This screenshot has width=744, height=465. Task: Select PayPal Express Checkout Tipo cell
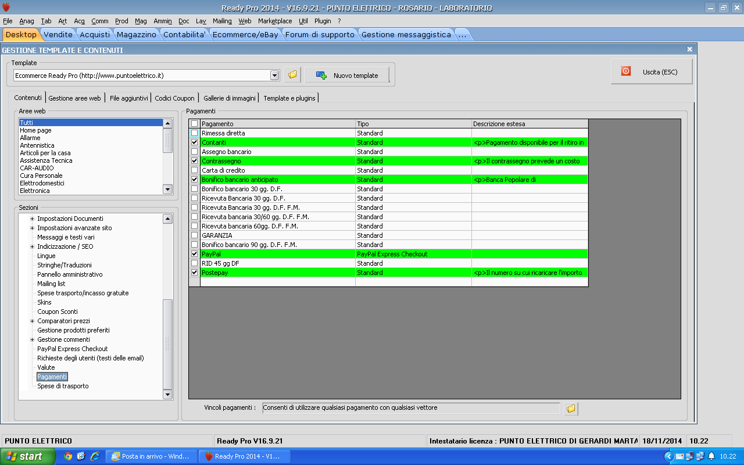(413, 254)
